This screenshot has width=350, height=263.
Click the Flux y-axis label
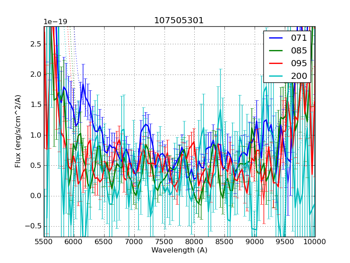[18, 131]
